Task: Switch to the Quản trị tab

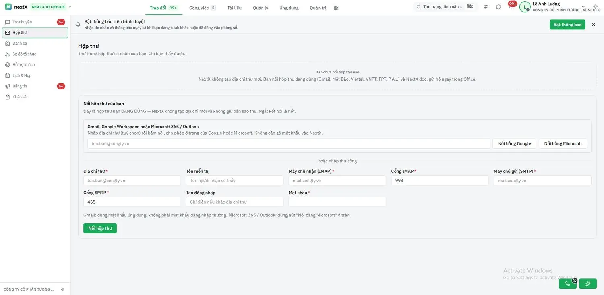Action: click(x=318, y=8)
